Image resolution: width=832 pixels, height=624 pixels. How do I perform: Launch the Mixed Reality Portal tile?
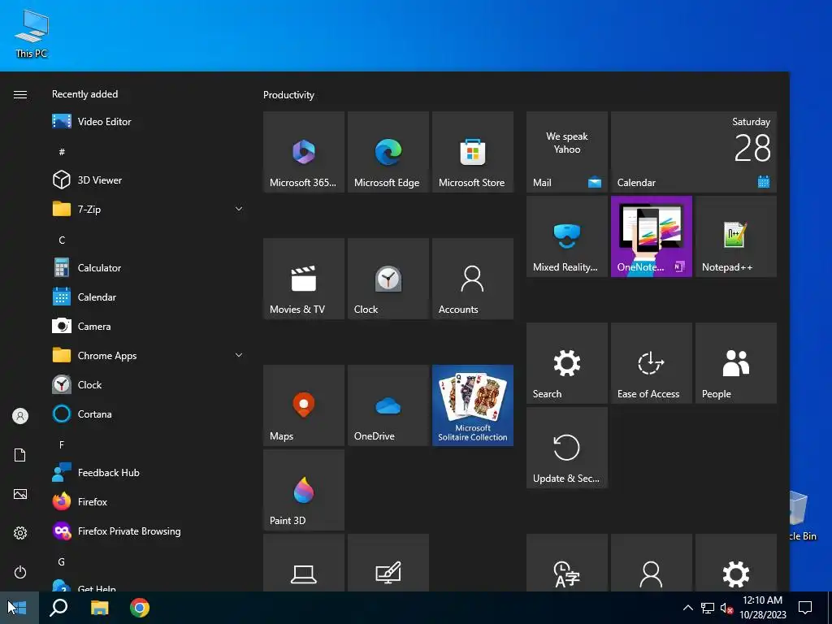point(566,236)
